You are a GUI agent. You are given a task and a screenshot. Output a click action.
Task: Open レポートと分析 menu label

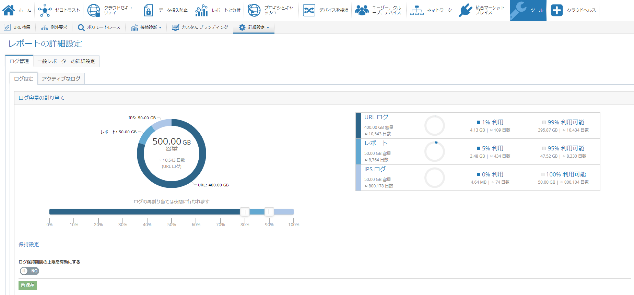point(226,10)
